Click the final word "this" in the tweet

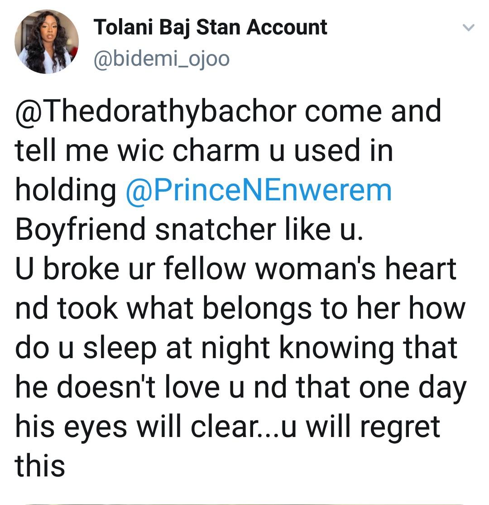click(x=40, y=466)
